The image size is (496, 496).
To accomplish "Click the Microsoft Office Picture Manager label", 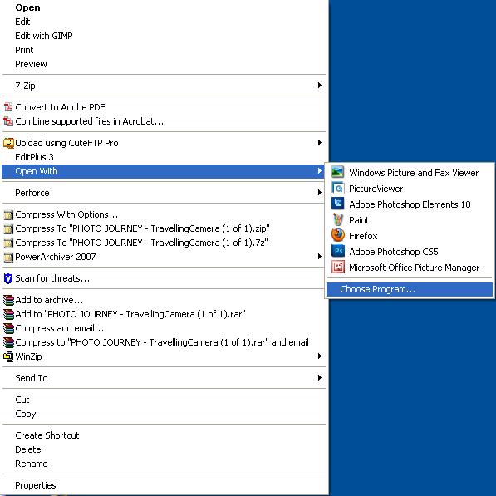I will [x=414, y=268].
